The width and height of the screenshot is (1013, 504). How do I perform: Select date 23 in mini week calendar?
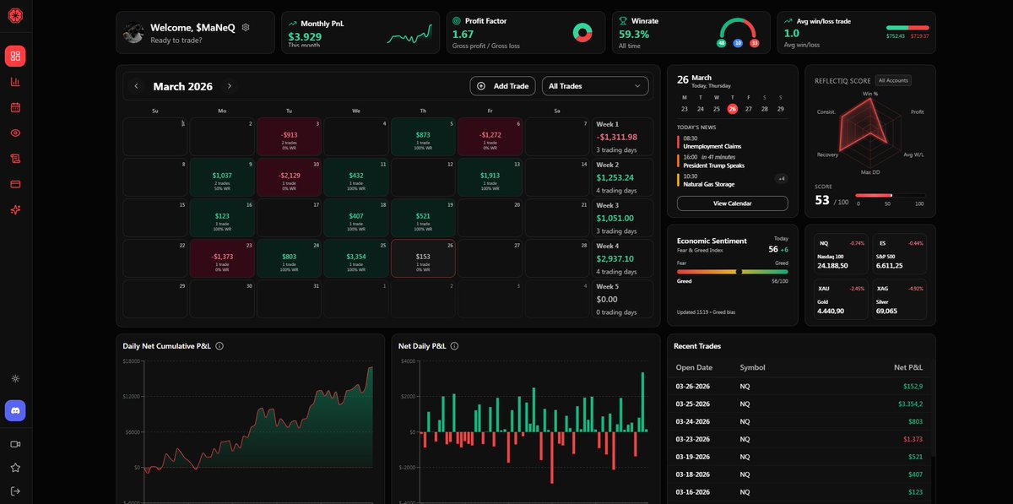(x=685, y=109)
